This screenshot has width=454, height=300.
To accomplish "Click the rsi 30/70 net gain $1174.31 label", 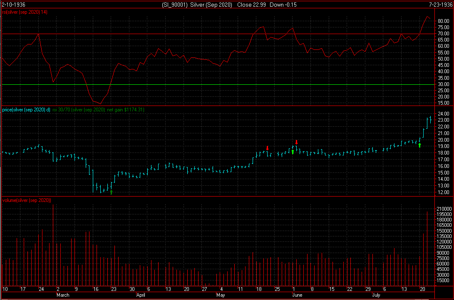I will coord(99,110).
